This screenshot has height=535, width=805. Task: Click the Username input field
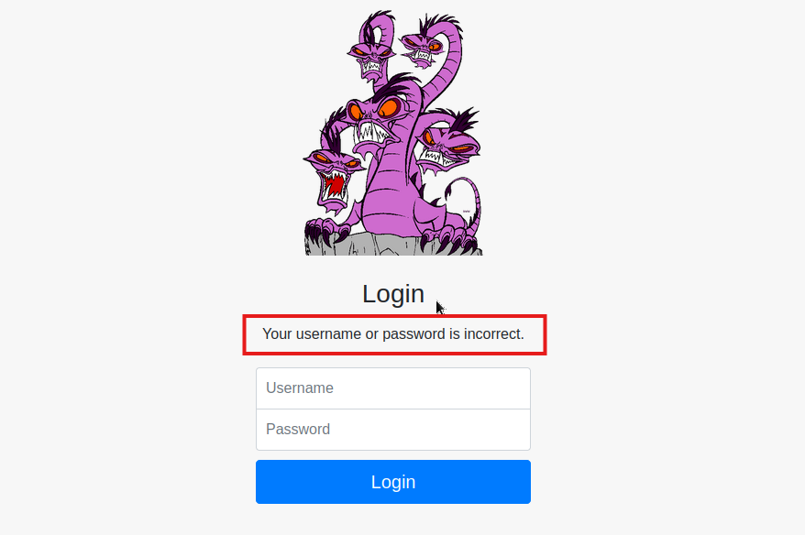pos(392,388)
